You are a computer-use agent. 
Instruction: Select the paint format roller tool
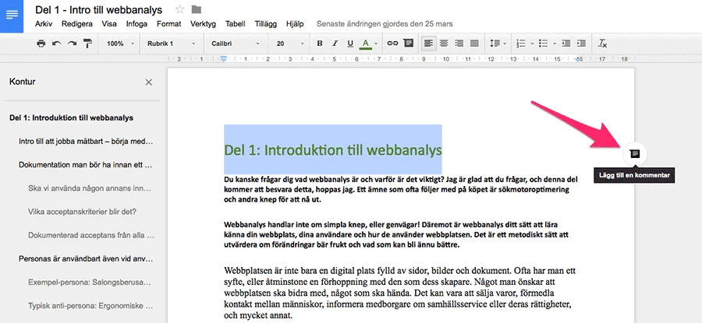coord(87,44)
